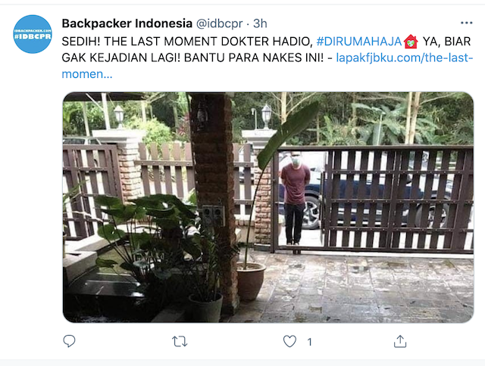485x366 pixels.
Task: Open the Backpacker Indonesia profile name
Action: coord(127,23)
